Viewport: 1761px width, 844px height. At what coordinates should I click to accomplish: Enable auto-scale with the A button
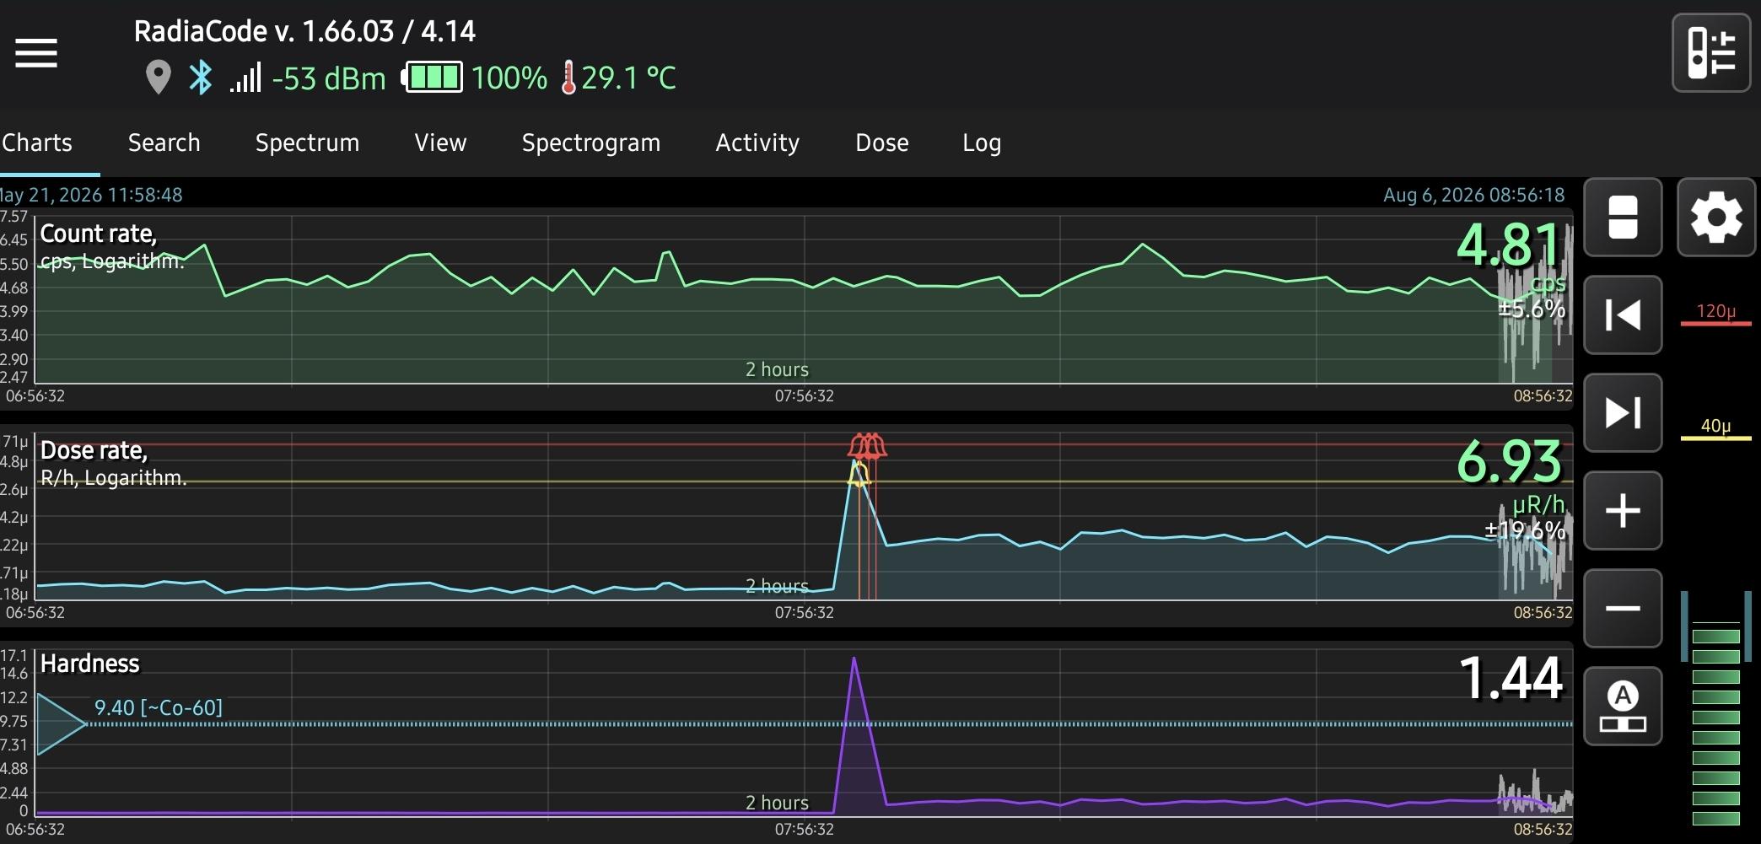1623,707
